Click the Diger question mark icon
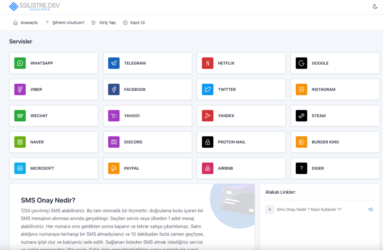Screen dimensions: 383x250 (x=301, y=168)
